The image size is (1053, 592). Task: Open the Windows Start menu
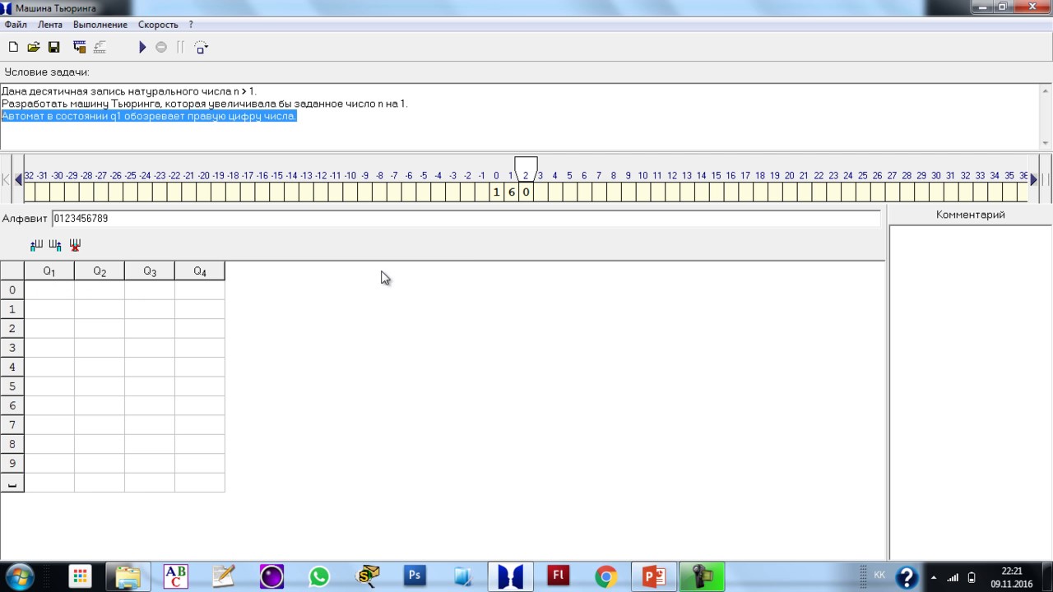[x=19, y=576]
